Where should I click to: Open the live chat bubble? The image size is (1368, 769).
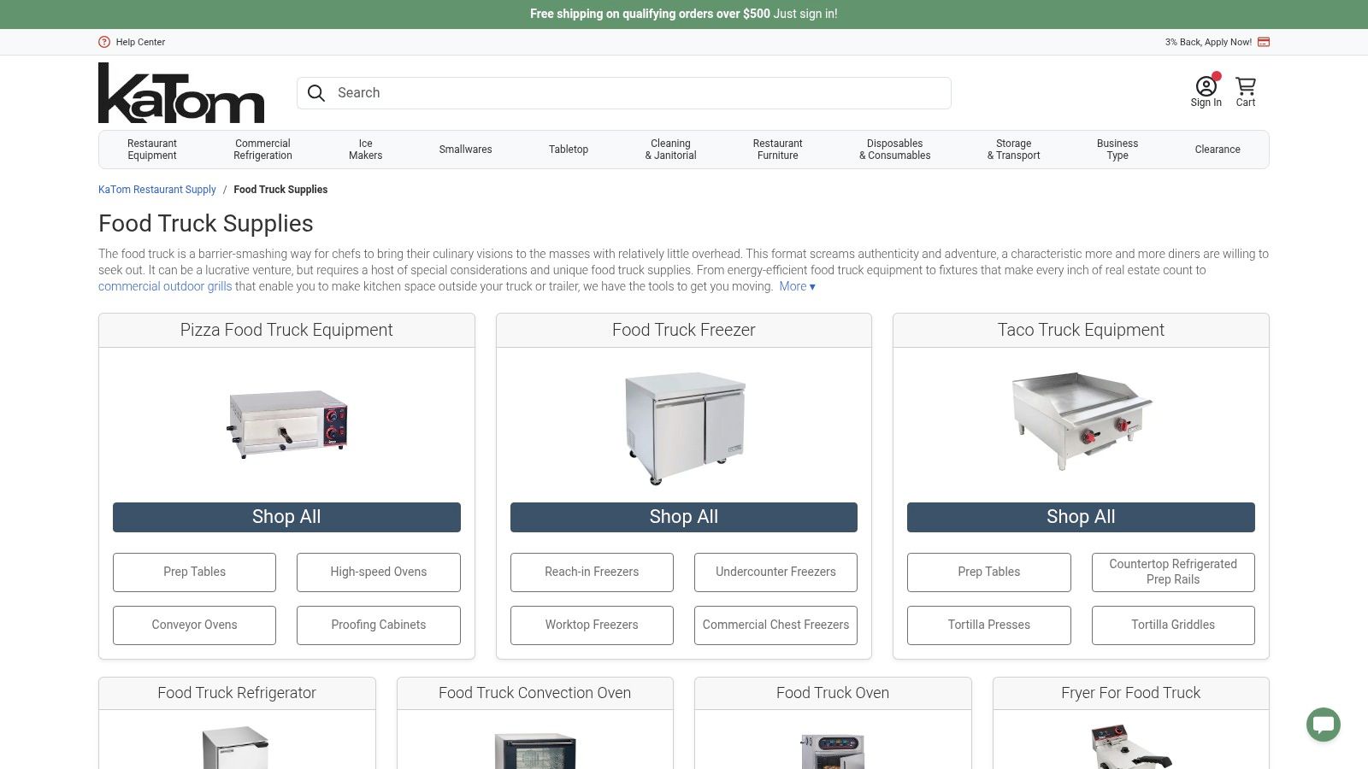click(x=1323, y=725)
